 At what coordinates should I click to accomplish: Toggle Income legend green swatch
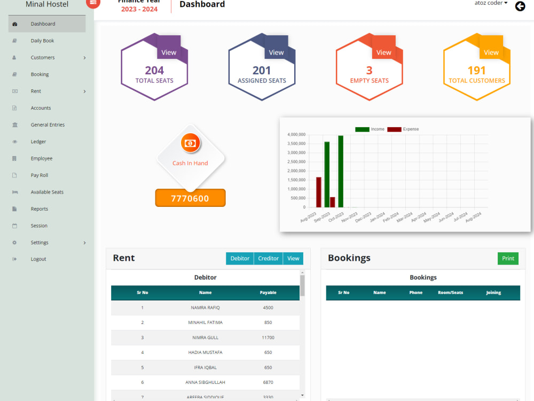[362, 129]
